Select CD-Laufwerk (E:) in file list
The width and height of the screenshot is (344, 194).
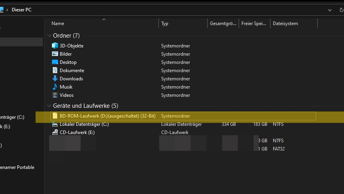click(x=77, y=132)
